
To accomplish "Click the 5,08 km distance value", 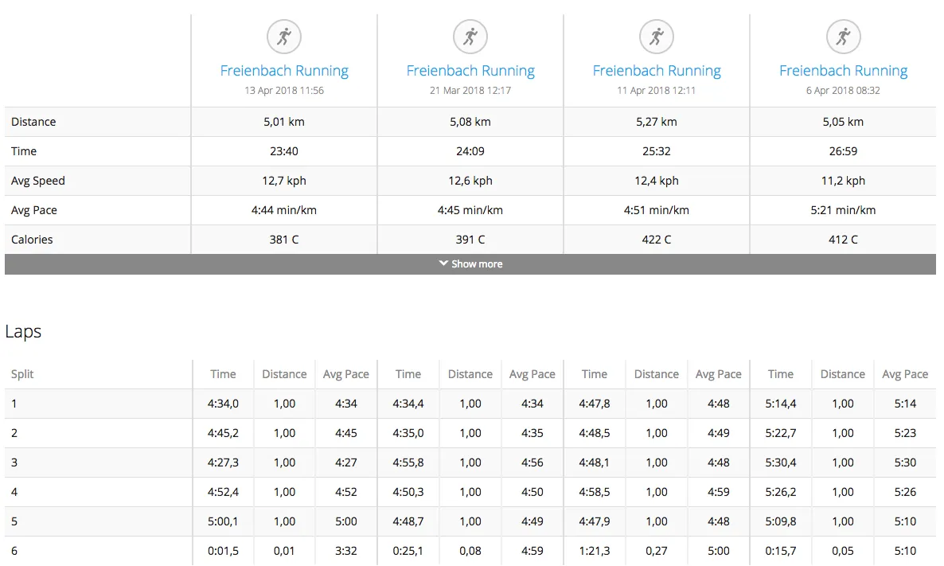I will (x=470, y=122).
